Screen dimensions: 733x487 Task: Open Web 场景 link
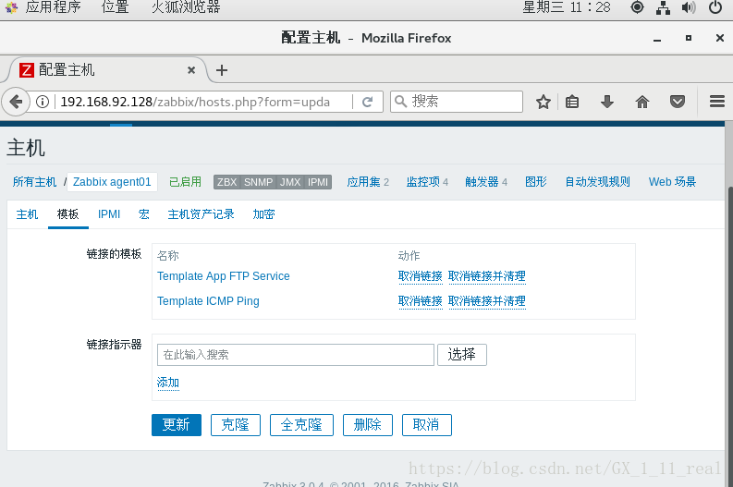pyautogui.click(x=672, y=182)
